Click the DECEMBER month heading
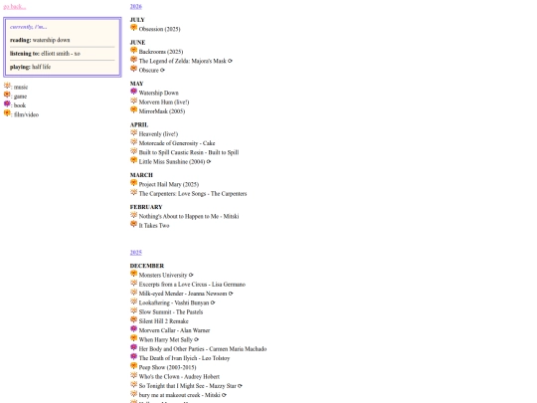This screenshot has height=403, width=537. (147, 266)
